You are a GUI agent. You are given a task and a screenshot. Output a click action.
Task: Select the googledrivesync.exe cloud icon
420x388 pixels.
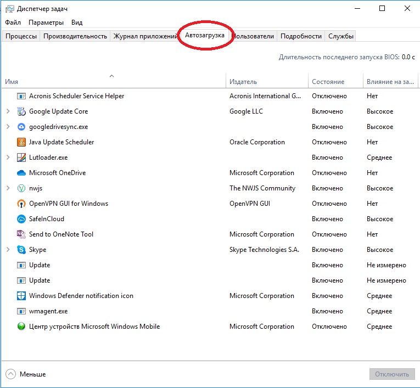21,127
